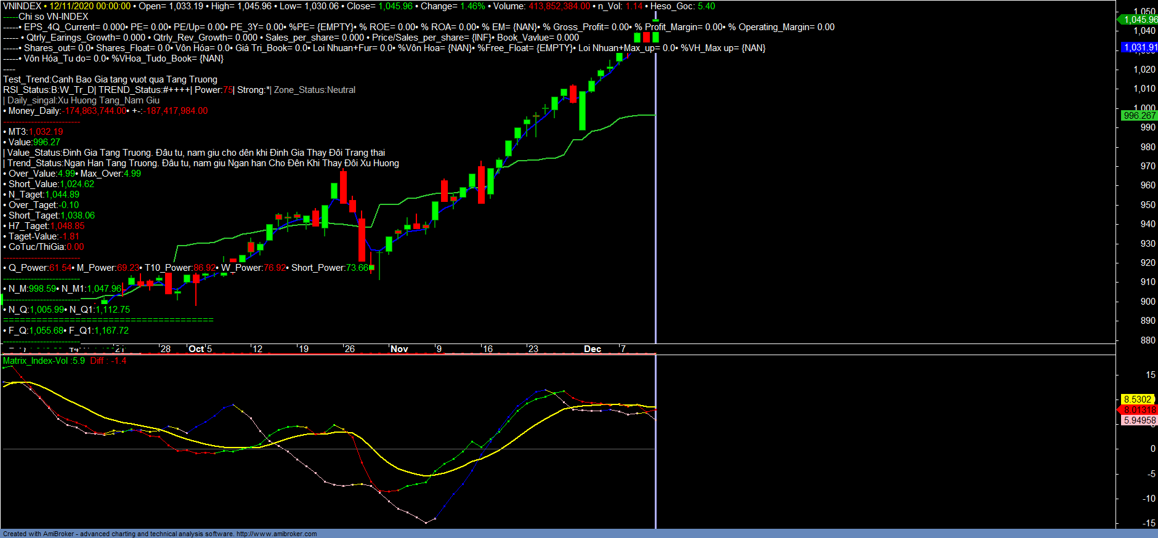1158x538 pixels.
Task: Click the yellow 8.5302 indicator value tag
Action: point(1137,399)
